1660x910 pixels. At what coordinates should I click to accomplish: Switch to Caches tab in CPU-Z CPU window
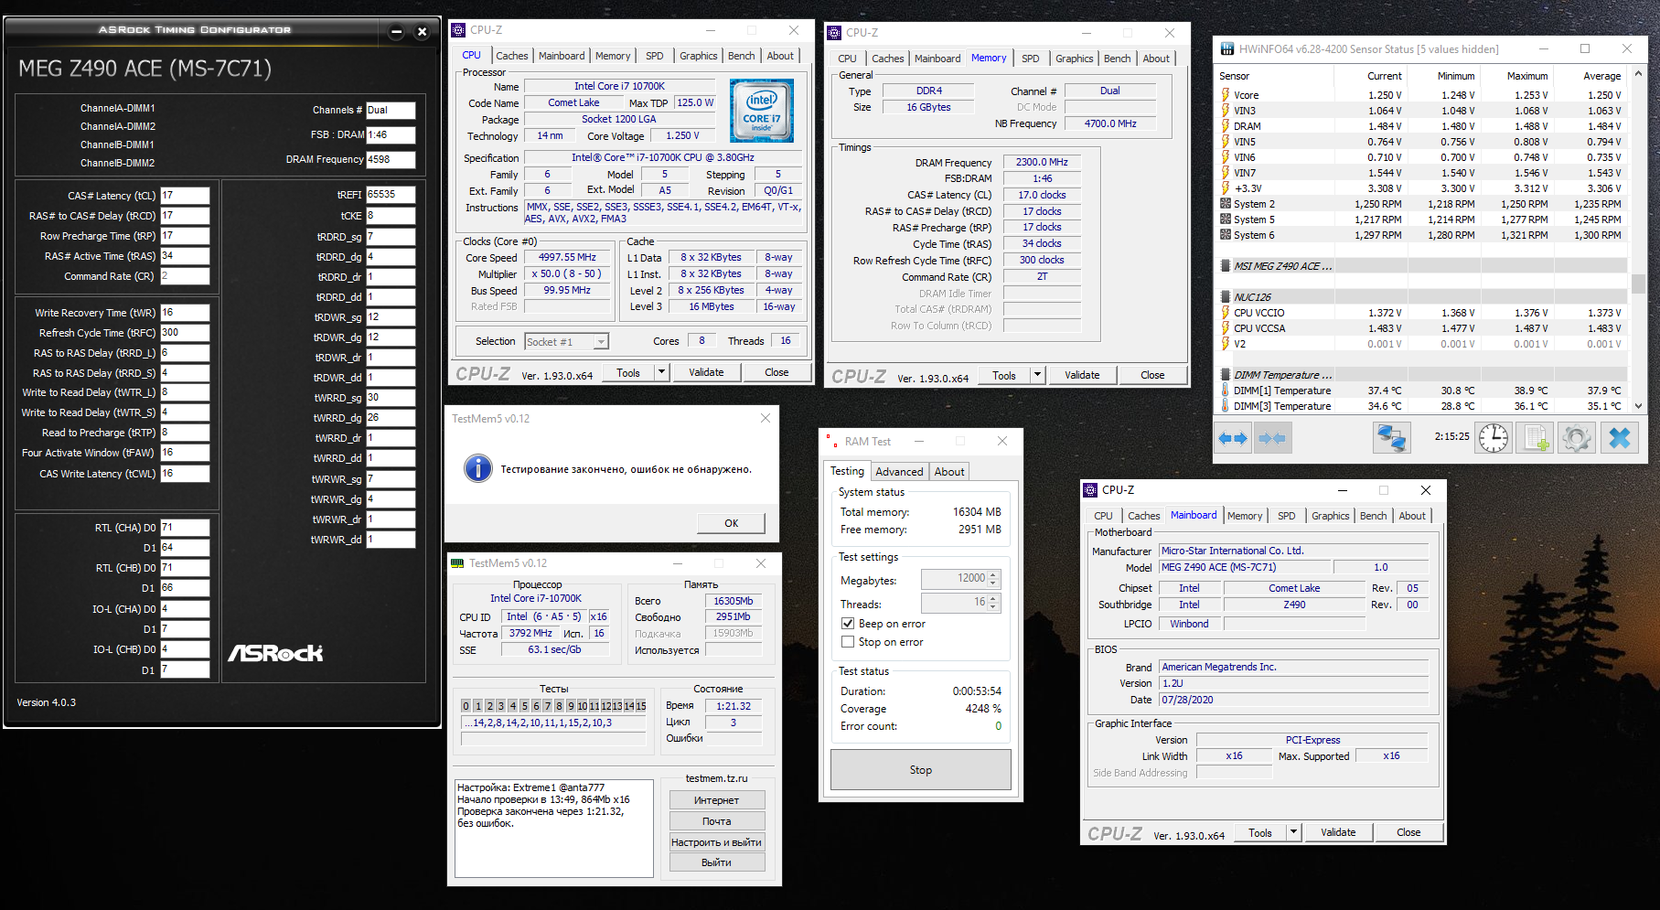click(x=512, y=56)
